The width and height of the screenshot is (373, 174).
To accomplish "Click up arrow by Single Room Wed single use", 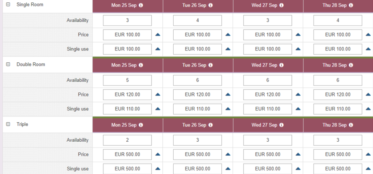I will coord(298,49).
